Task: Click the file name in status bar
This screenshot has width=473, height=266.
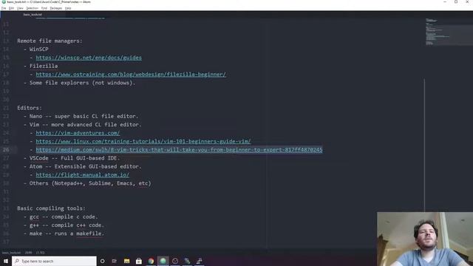Action: tap(12, 253)
